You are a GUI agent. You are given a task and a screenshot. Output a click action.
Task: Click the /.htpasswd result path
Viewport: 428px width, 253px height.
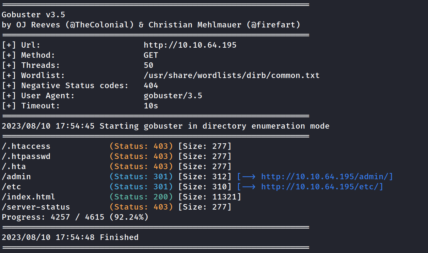(x=26, y=156)
